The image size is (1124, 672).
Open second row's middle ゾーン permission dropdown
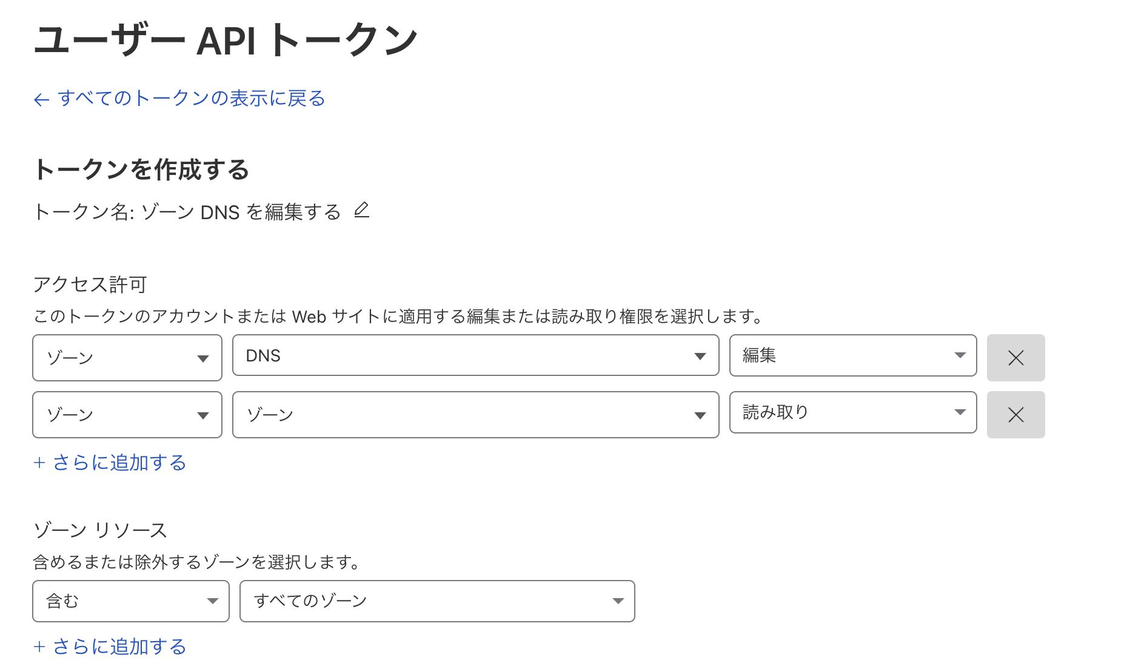coord(475,415)
